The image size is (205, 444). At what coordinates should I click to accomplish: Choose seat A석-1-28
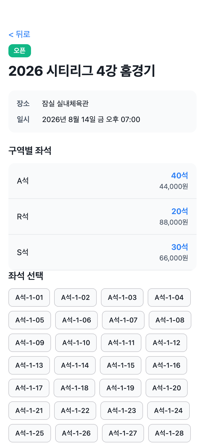170,433
